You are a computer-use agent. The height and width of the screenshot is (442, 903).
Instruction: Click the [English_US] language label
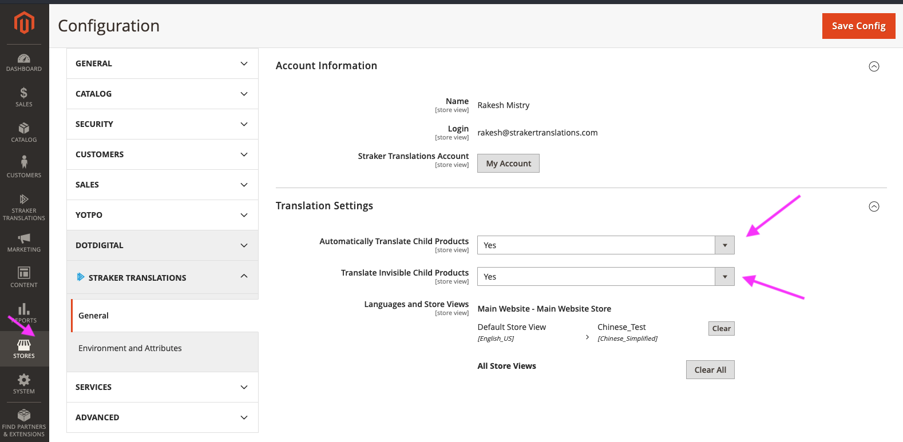point(496,339)
